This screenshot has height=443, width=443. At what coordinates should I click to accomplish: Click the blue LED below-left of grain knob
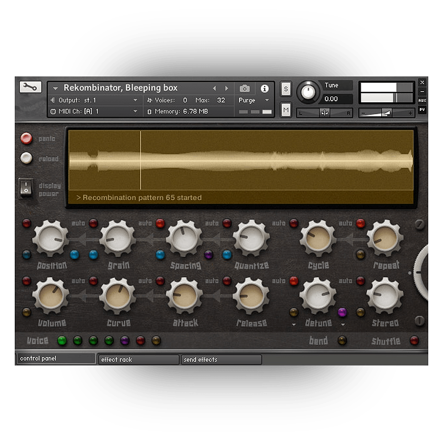(93, 255)
